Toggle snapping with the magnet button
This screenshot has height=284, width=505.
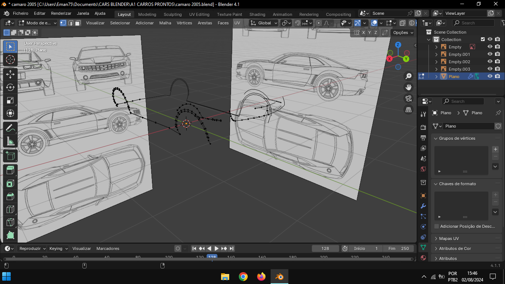point(298,23)
